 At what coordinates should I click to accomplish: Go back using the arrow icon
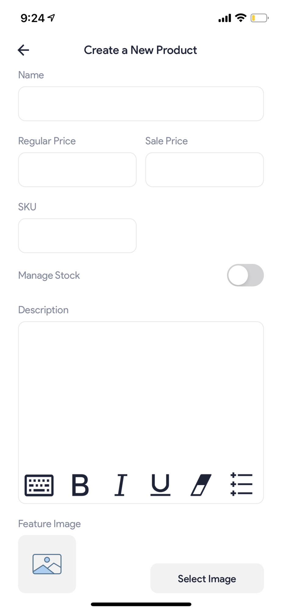(23, 50)
